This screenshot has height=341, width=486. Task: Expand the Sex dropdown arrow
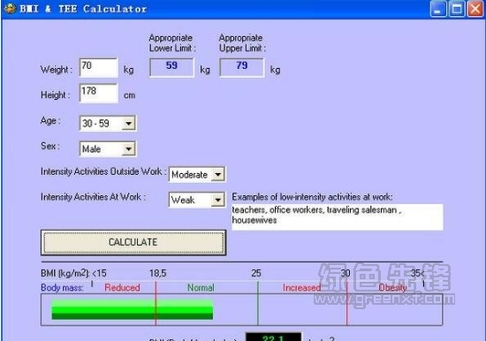(x=128, y=149)
